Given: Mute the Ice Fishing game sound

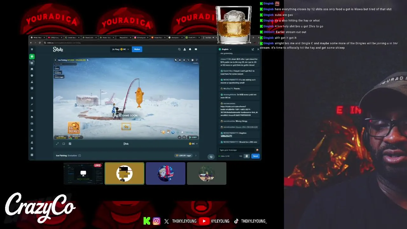Looking at the screenshot, I should pos(180,60).
